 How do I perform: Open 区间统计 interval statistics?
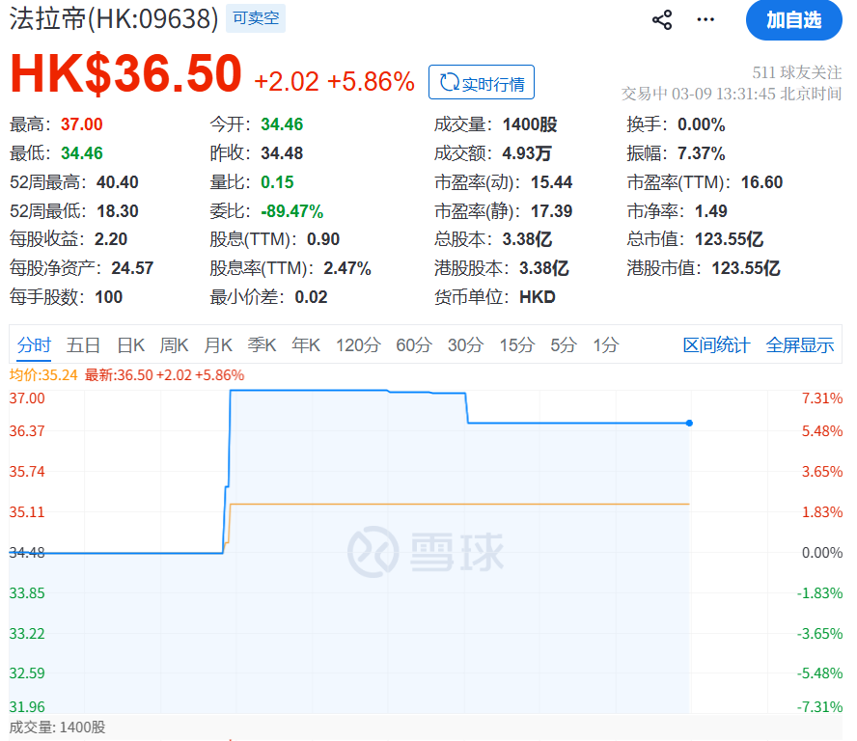pyautogui.click(x=715, y=344)
